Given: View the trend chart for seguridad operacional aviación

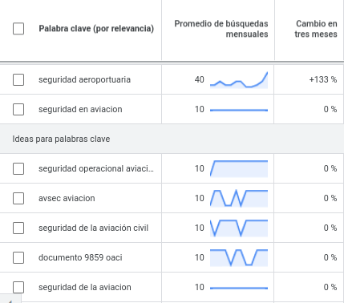Looking at the screenshot, I should point(239,169).
